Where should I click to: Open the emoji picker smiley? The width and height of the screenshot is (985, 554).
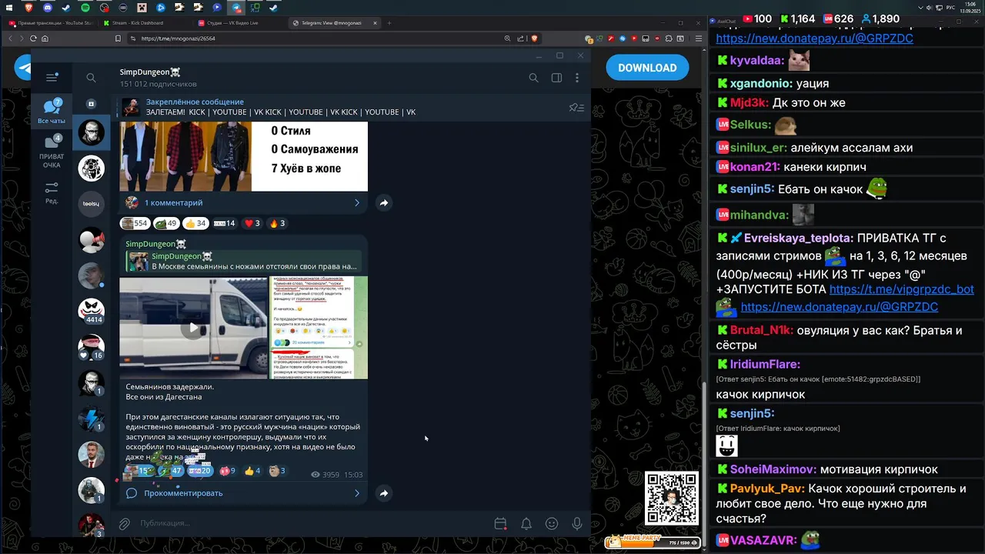point(552,524)
